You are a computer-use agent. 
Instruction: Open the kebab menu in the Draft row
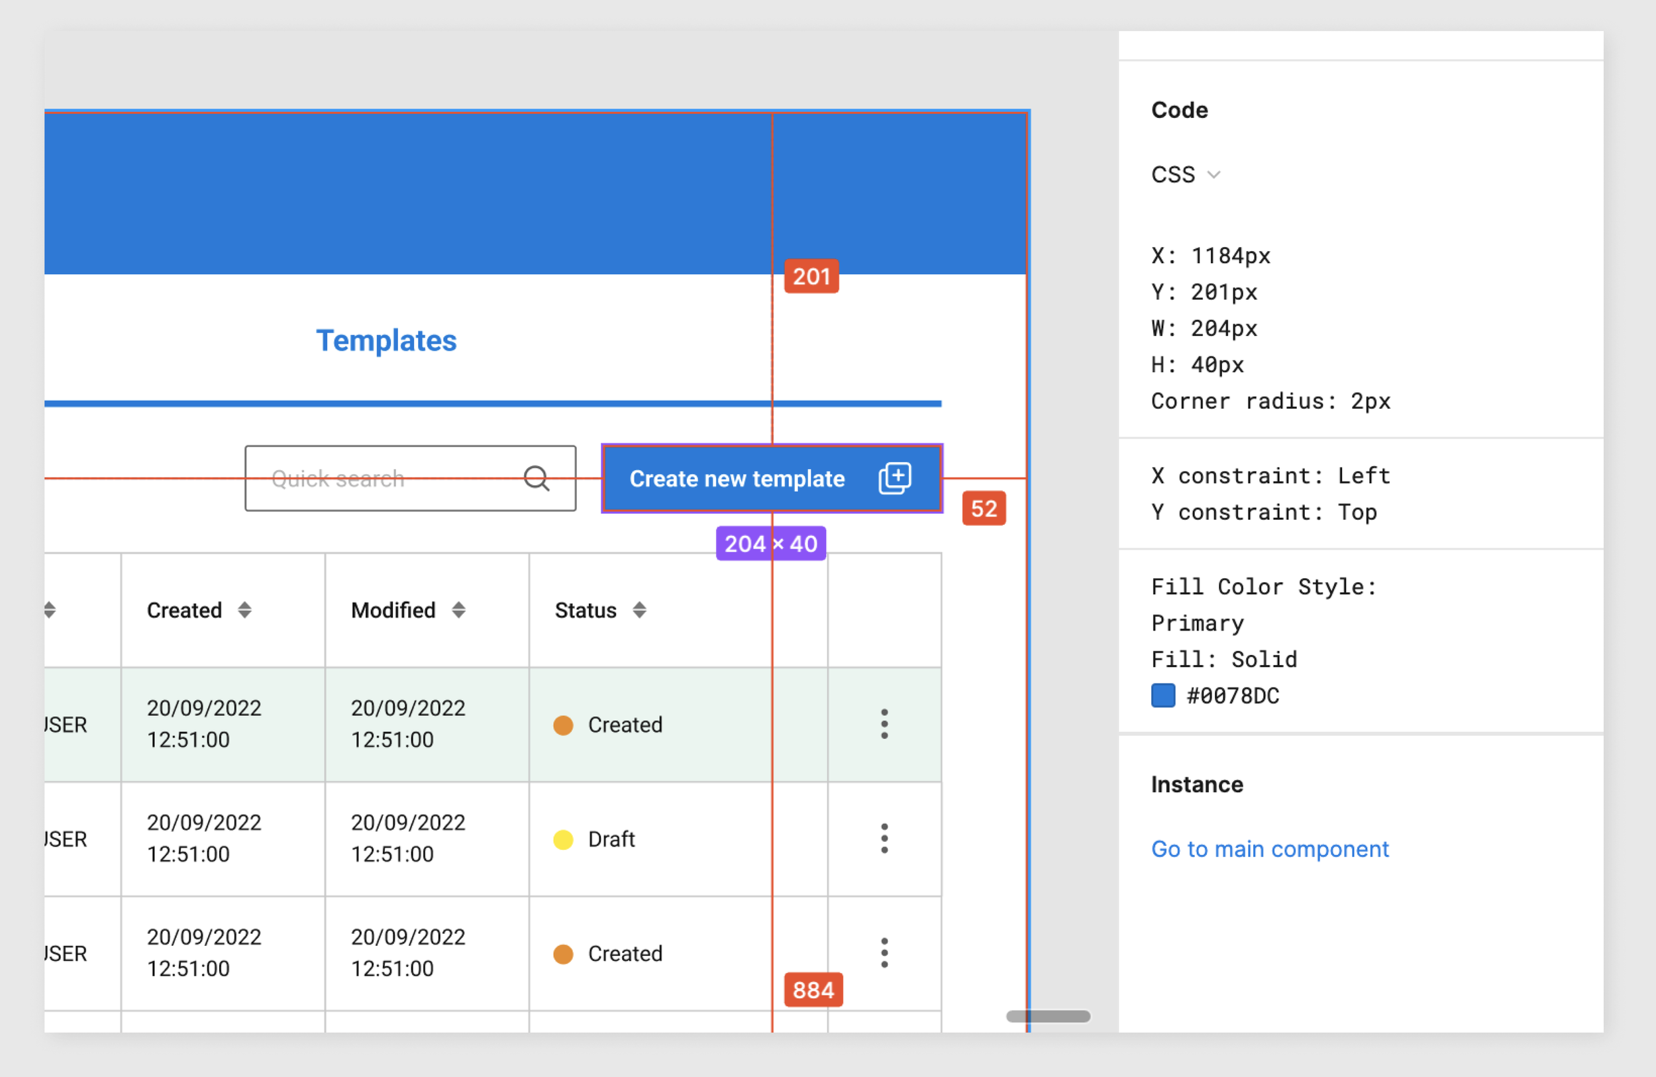point(884,839)
